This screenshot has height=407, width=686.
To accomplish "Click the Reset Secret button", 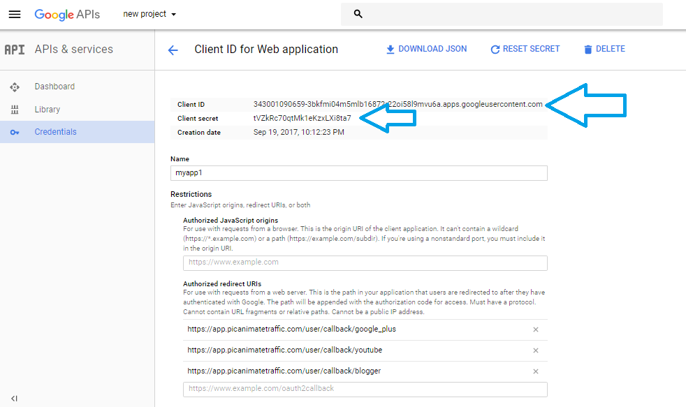I will tap(525, 49).
